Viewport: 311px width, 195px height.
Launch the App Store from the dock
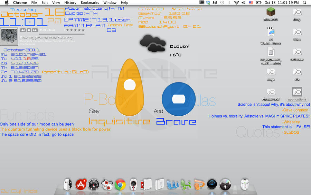coord(81,184)
